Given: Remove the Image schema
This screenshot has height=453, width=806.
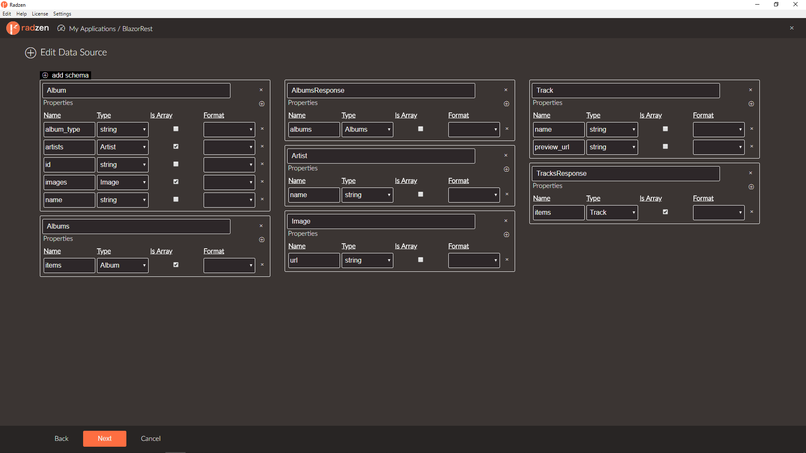Looking at the screenshot, I should (x=506, y=221).
